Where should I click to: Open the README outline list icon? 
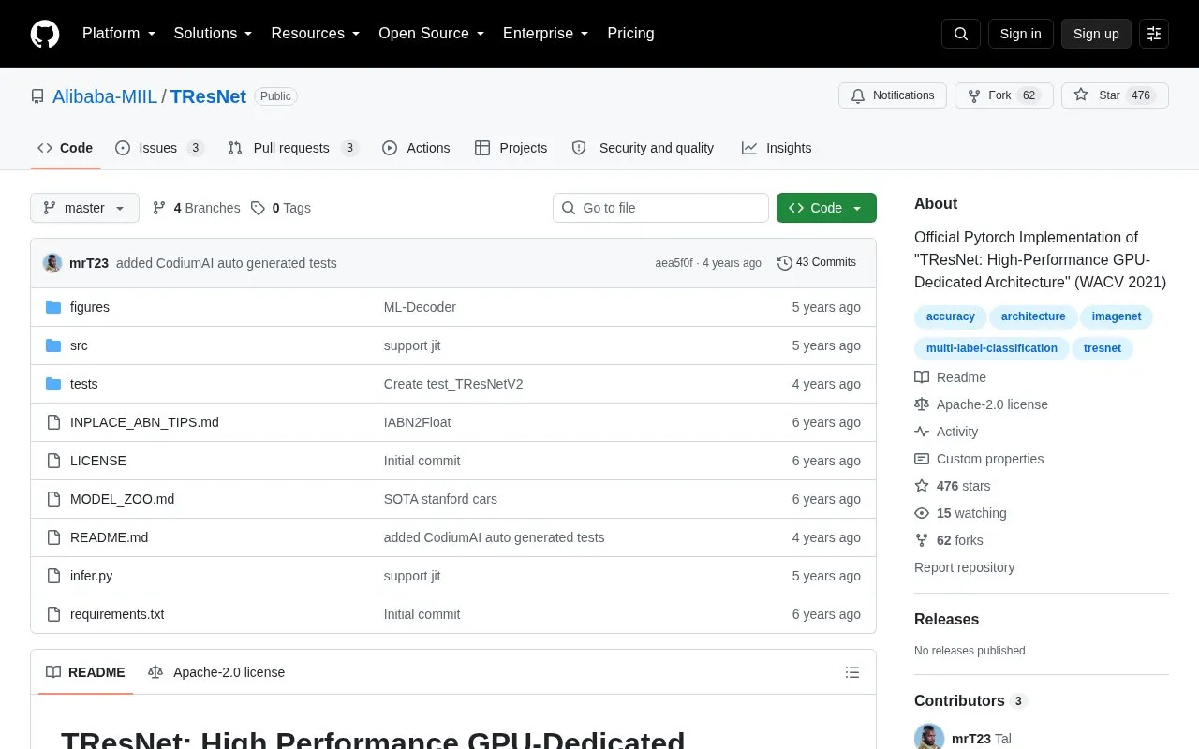point(852,672)
